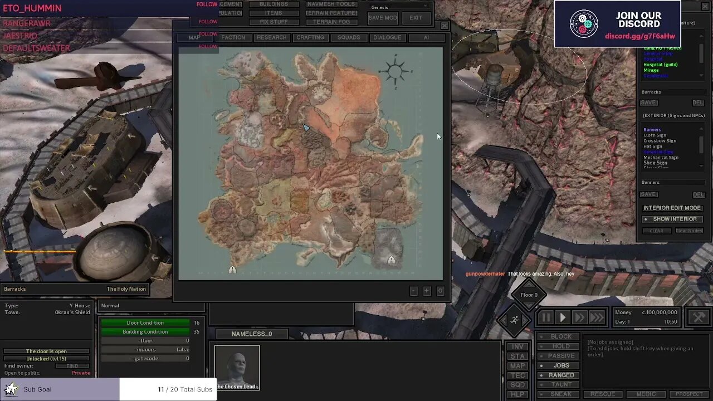
Task: Open build mode with the hammer icon
Action: pyautogui.click(x=699, y=317)
